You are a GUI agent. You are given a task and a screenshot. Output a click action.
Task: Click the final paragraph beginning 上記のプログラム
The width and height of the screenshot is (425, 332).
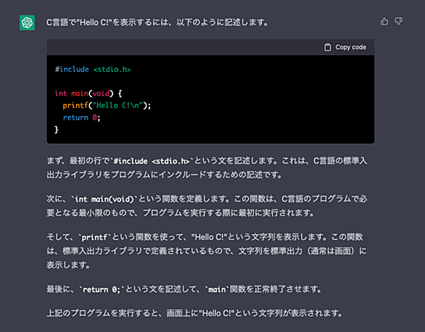[194, 313]
